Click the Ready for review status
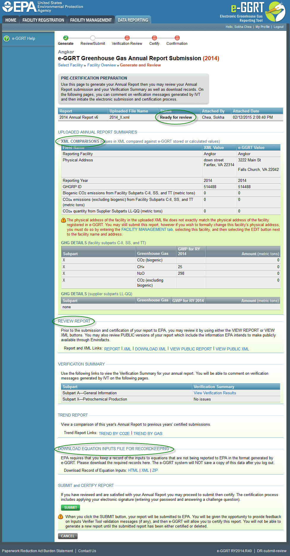 [x=176, y=117]
